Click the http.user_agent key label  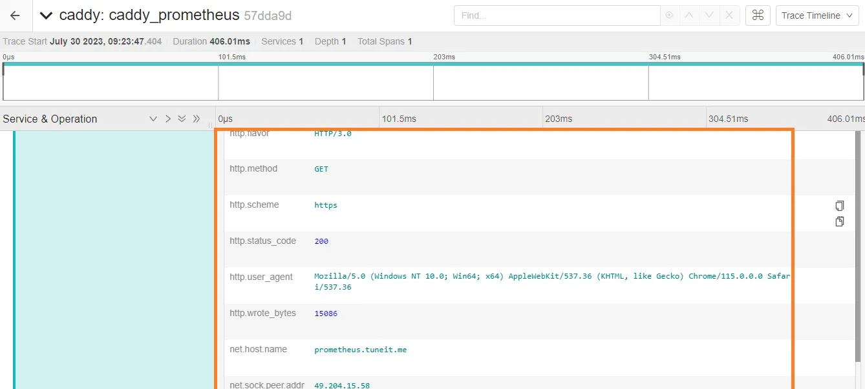(x=261, y=277)
